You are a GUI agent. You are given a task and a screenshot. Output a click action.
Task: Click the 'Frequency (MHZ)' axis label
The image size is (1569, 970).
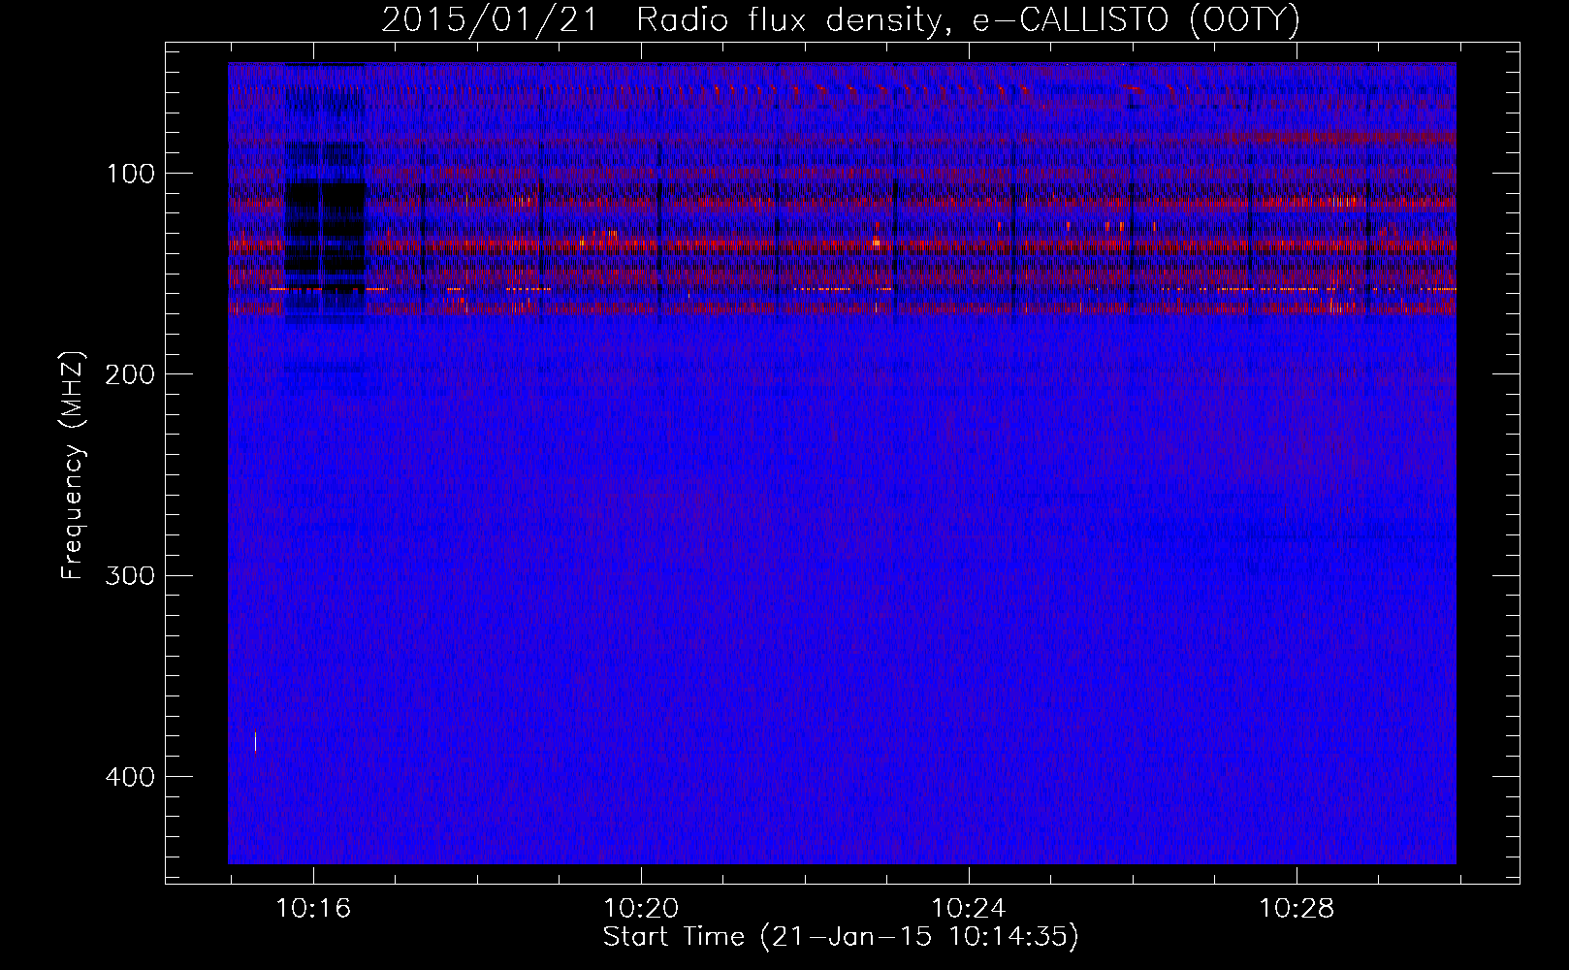click(74, 465)
